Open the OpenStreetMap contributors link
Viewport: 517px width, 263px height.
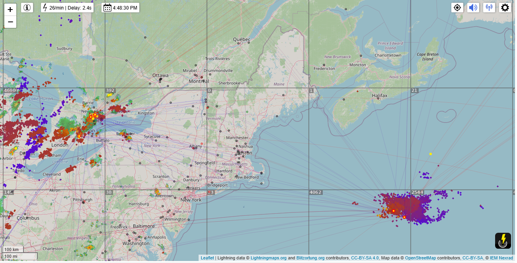pos(420,258)
